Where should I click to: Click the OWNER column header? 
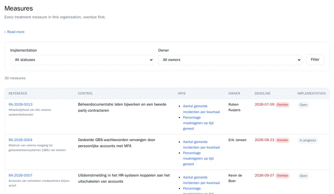(234, 93)
